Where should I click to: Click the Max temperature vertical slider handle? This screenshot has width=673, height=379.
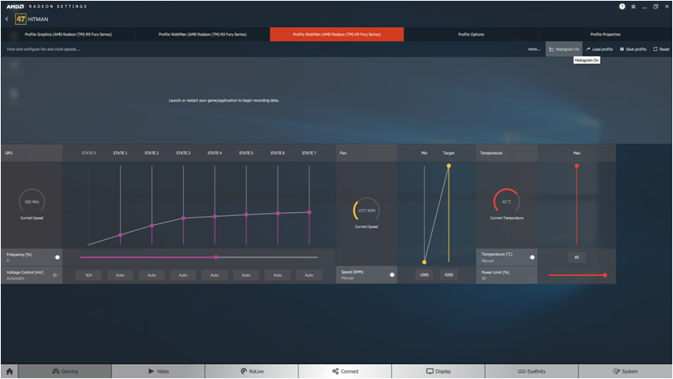coord(577,166)
